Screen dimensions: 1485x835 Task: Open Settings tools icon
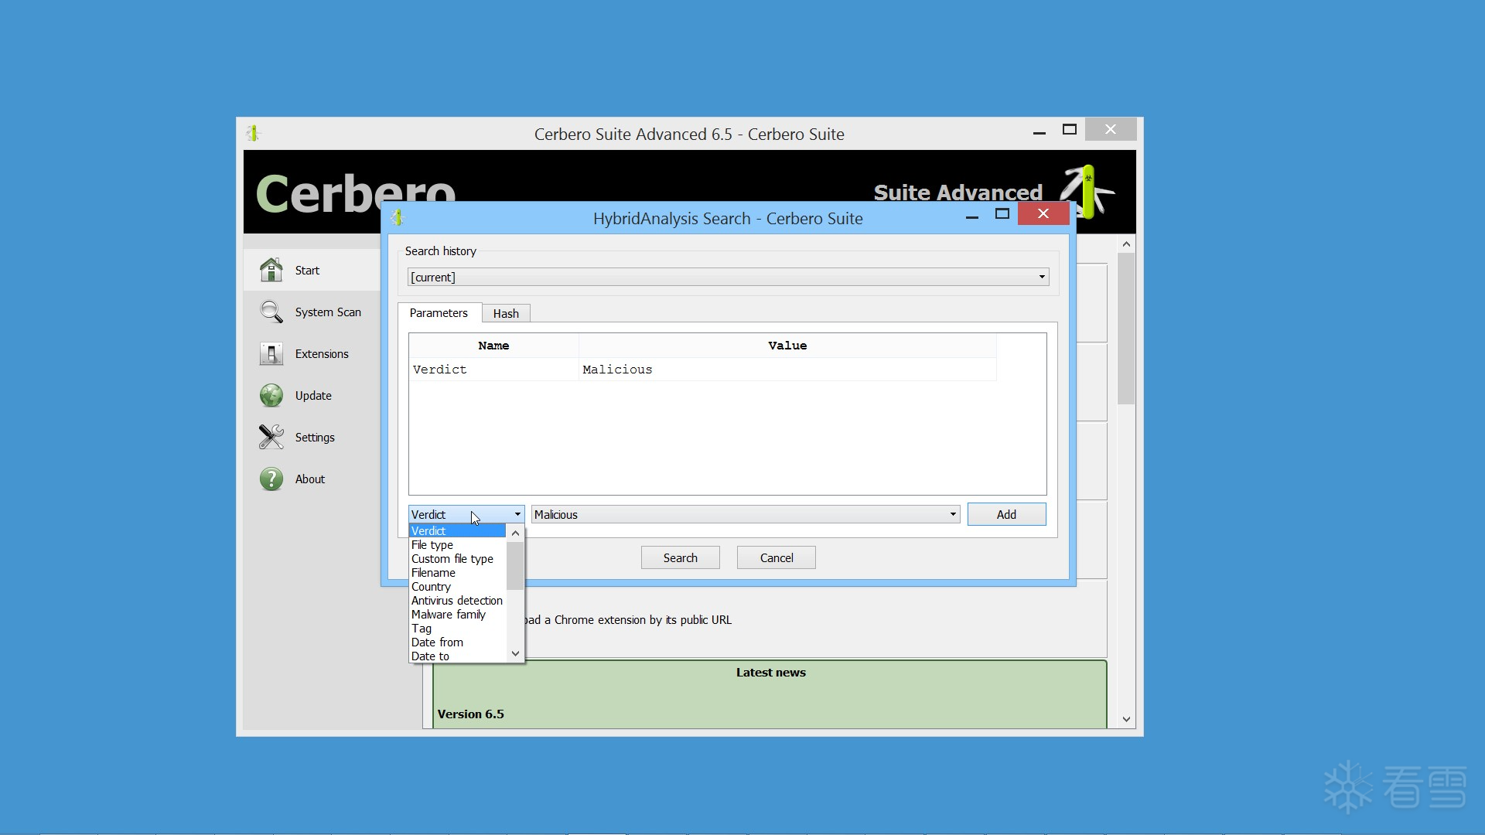(x=271, y=437)
